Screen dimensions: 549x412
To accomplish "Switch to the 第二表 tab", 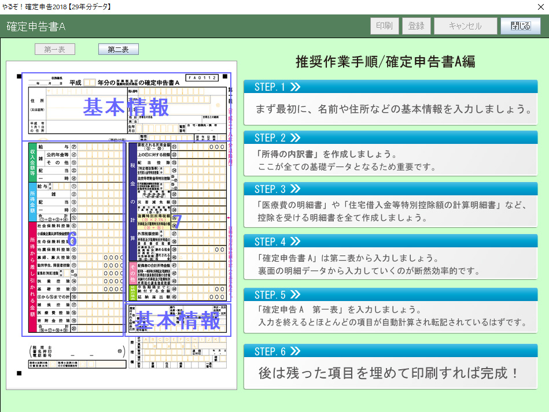I will [118, 50].
